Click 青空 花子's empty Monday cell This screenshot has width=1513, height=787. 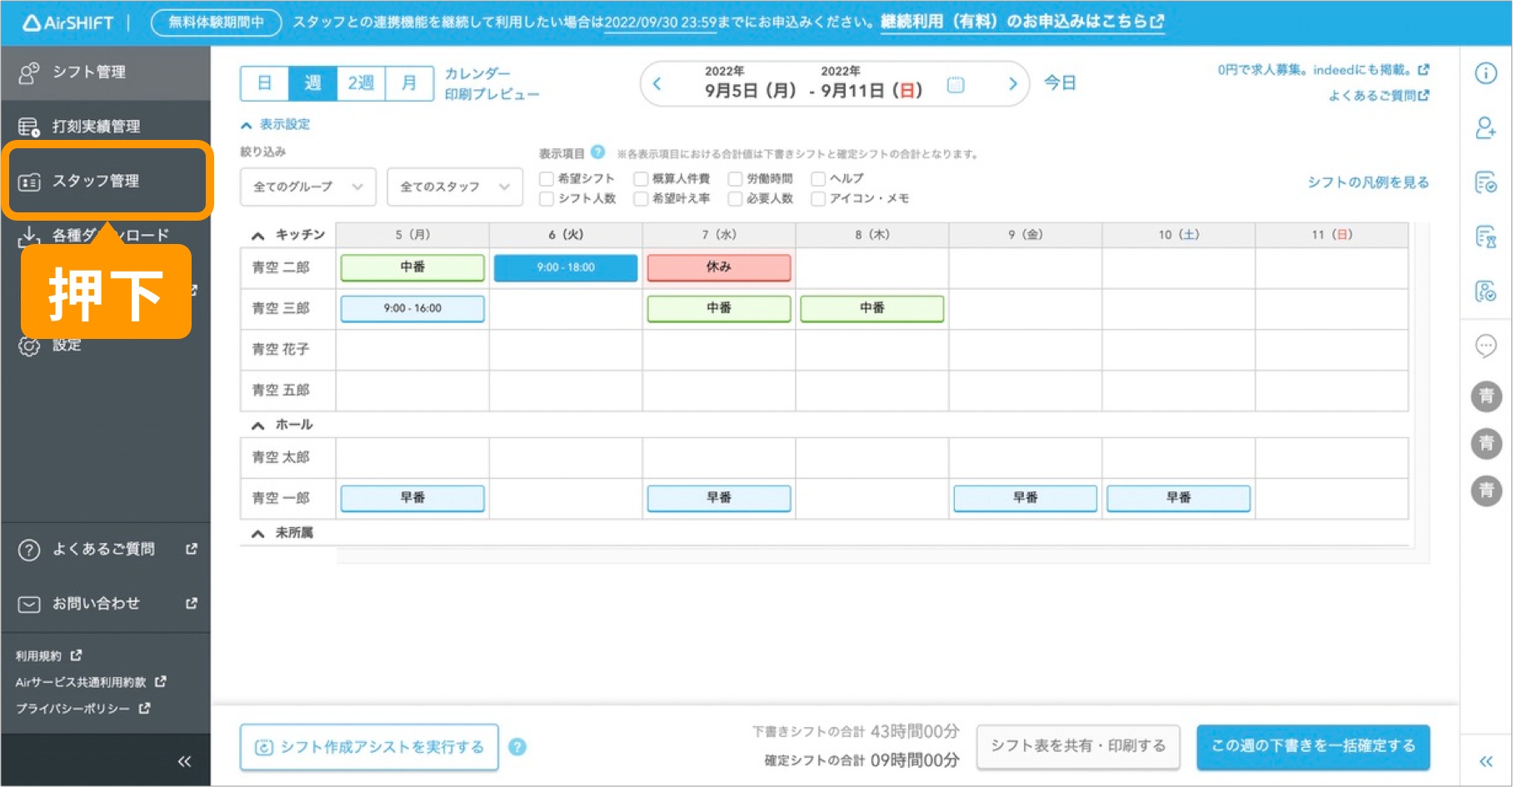pyautogui.click(x=412, y=349)
